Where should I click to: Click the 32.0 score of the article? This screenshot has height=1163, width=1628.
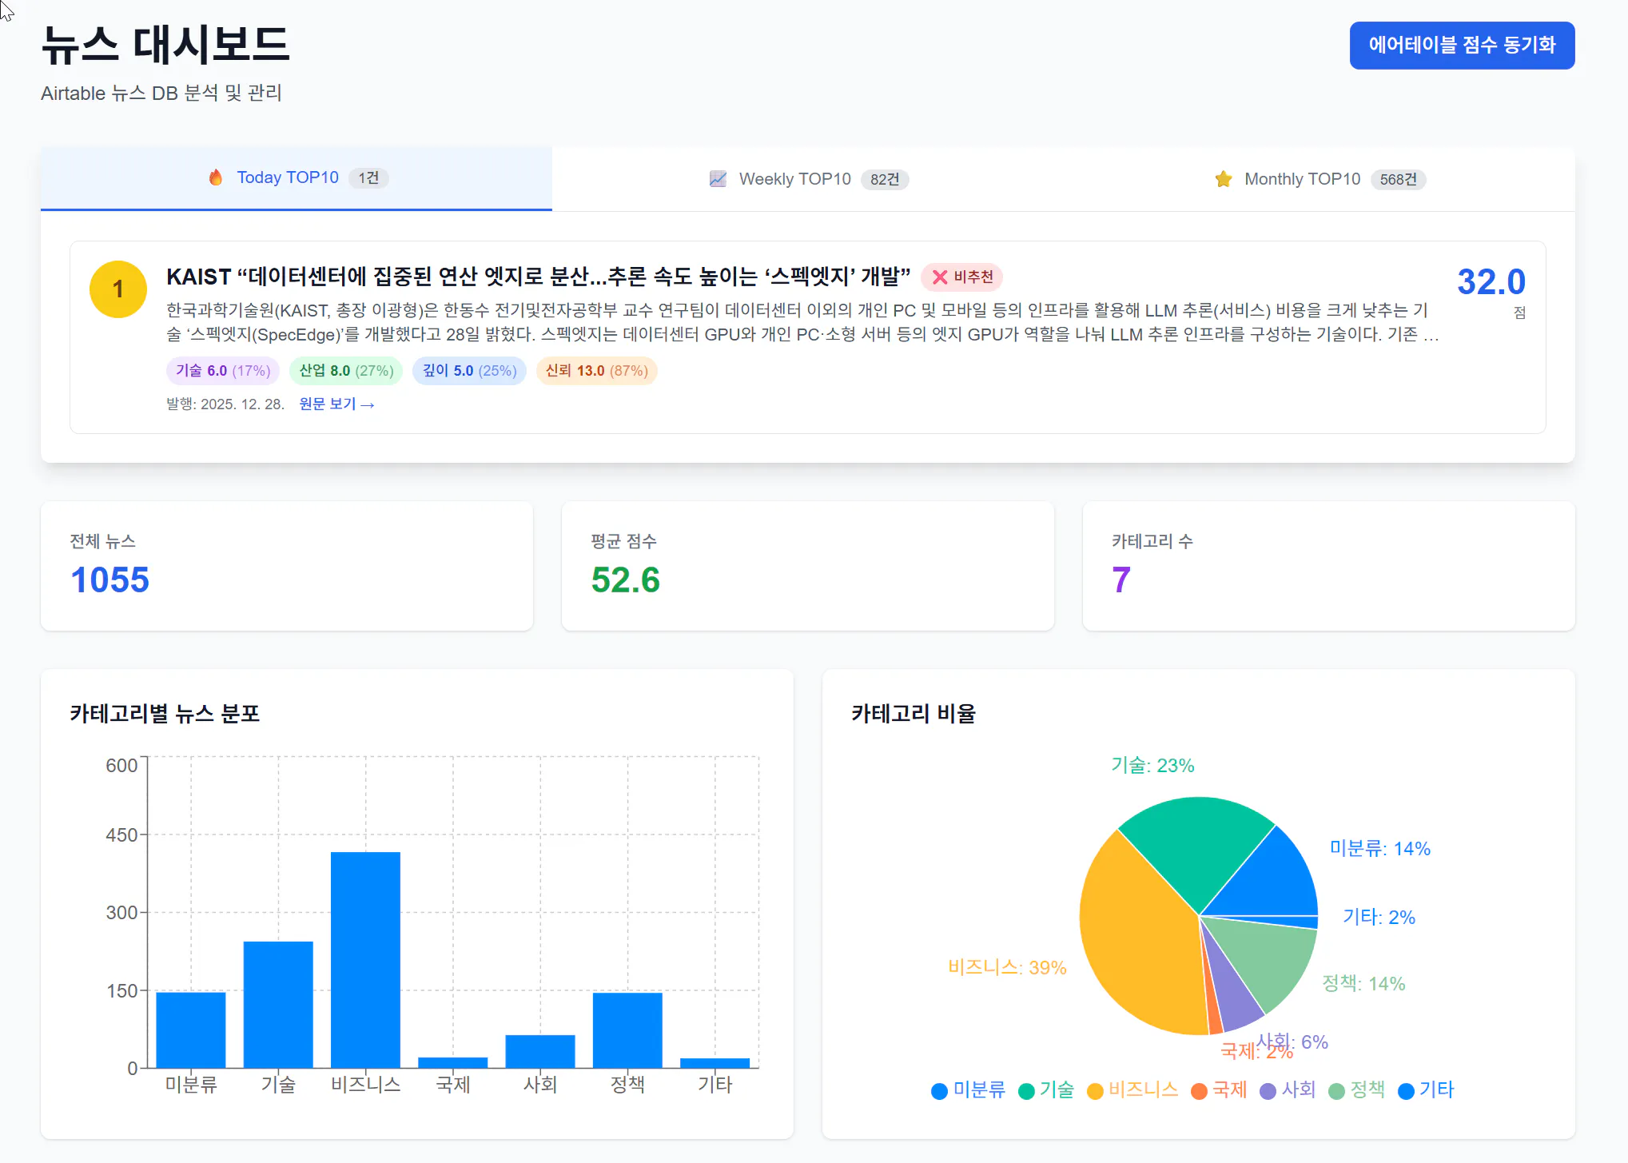click(x=1491, y=281)
